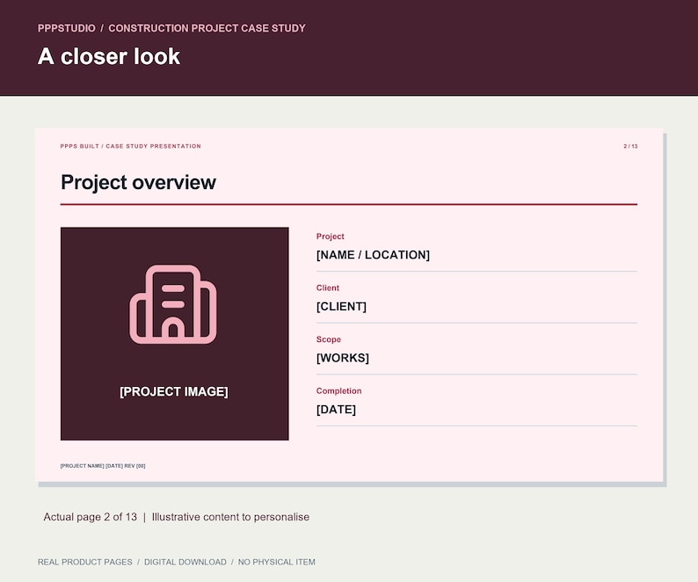Click '[PROJECT NAME] [DATE] REV [00]' footer
This screenshot has width=698, height=582.
click(103, 466)
